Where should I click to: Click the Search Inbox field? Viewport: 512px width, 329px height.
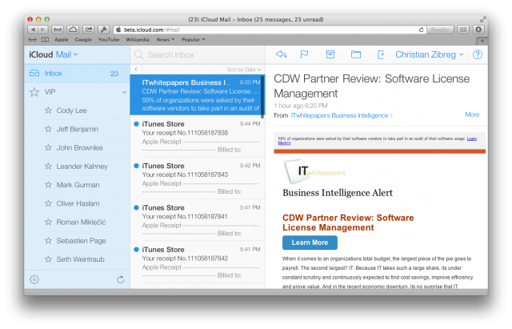(x=196, y=54)
